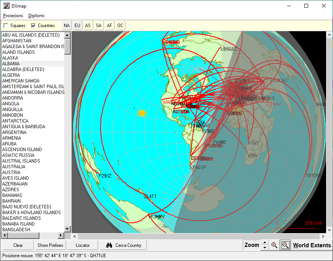
Task: Toggle the EU continent button
Action: point(77,26)
